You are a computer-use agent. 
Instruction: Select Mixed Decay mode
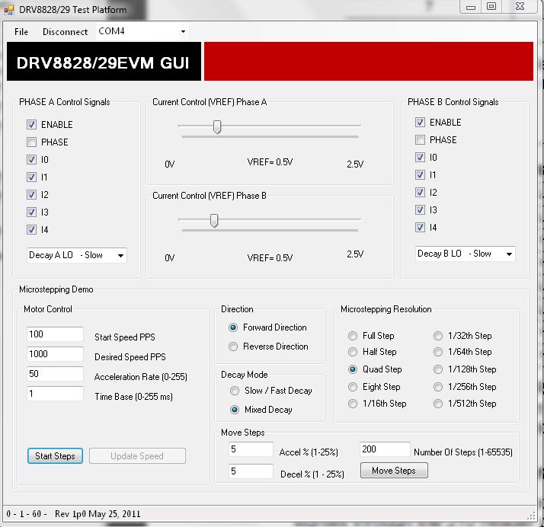pos(235,410)
